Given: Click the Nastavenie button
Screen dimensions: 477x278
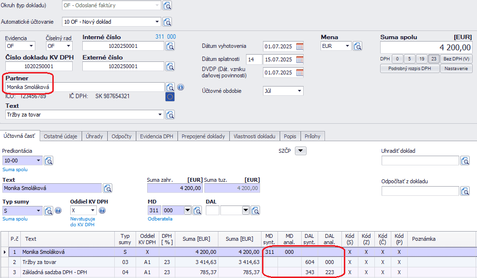Looking at the screenshot, I should [456, 69].
